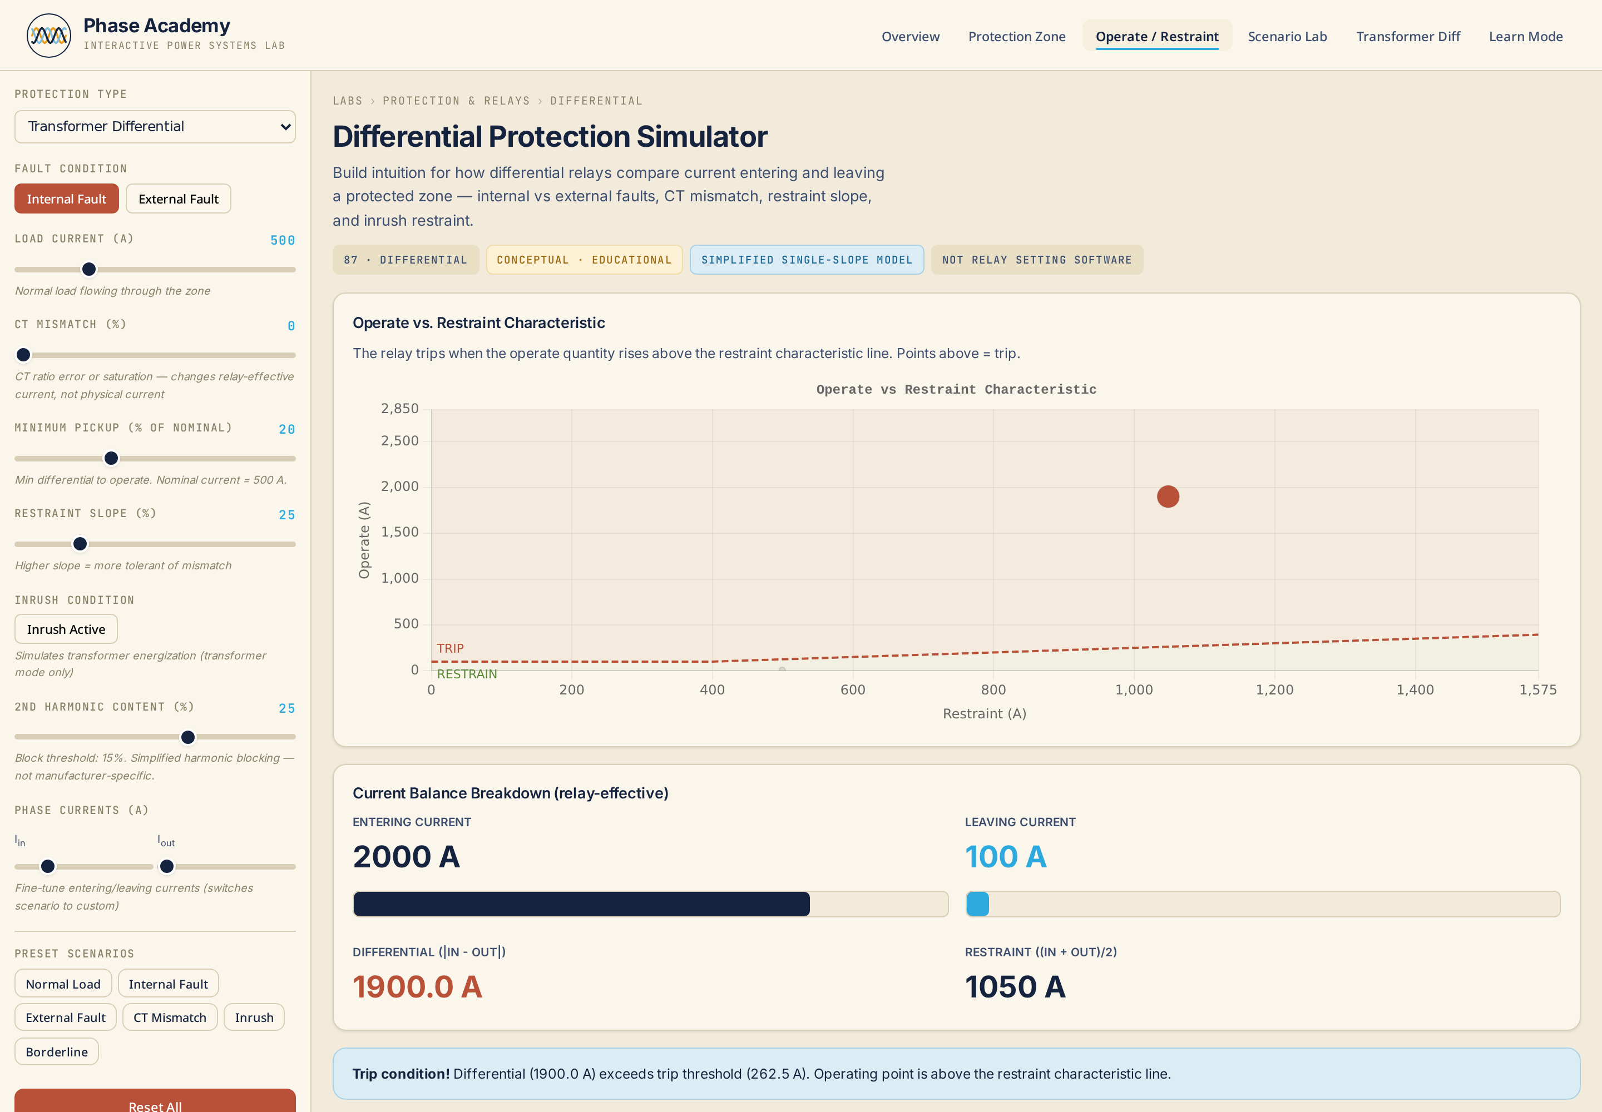Screen dimensions: 1602x1112
Task: Click the Iout phase current slider handle
Action: 167,867
